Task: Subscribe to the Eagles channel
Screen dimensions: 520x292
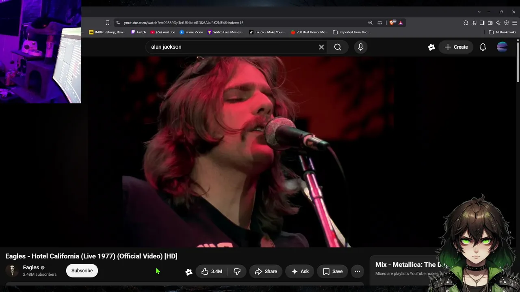Action: tap(82, 271)
